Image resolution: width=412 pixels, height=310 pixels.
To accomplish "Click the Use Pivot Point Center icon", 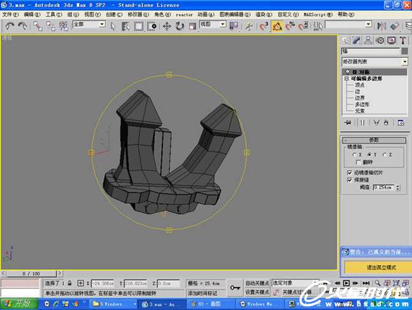I will [234, 26].
